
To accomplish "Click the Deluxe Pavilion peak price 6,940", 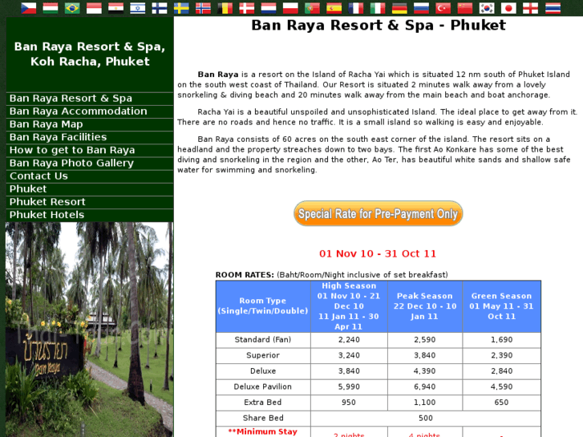I will pyautogui.click(x=425, y=386).
